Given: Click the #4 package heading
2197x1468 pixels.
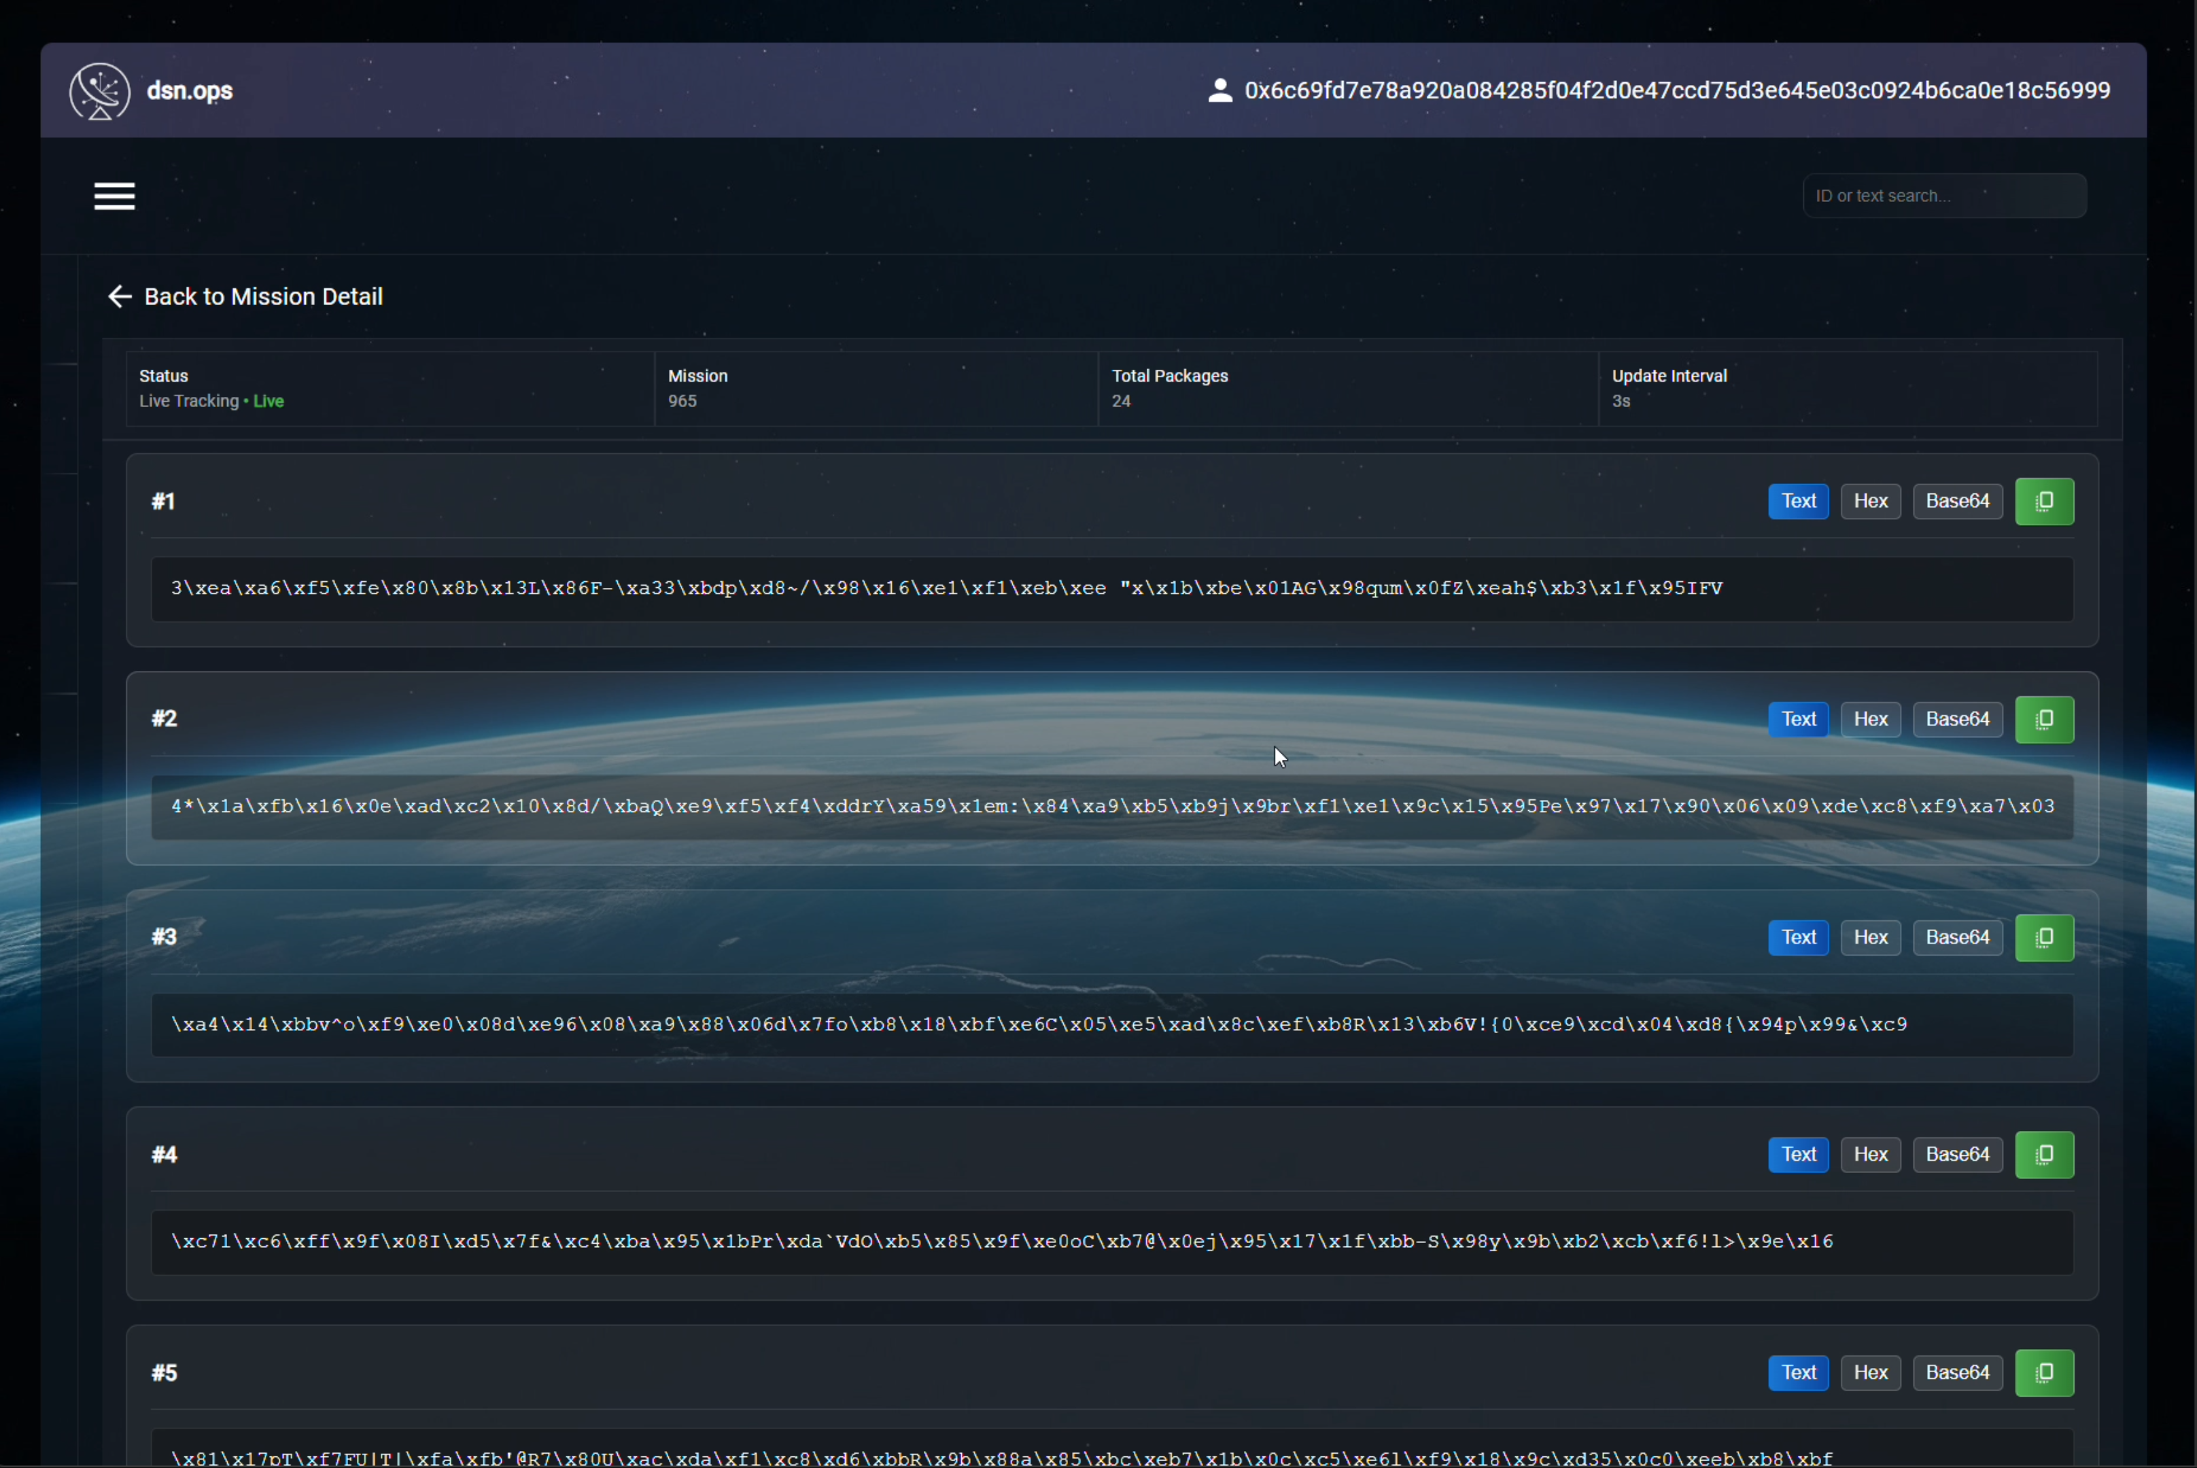Looking at the screenshot, I should click(164, 1155).
